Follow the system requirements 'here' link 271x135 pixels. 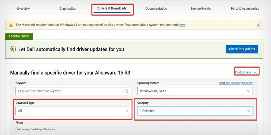[182, 25]
